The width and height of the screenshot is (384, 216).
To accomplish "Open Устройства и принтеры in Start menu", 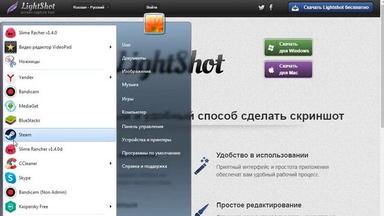I will (146, 140).
